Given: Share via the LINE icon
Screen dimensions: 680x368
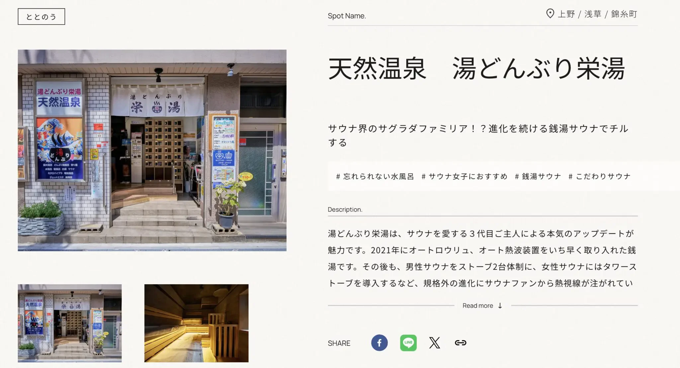Looking at the screenshot, I should tap(408, 343).
